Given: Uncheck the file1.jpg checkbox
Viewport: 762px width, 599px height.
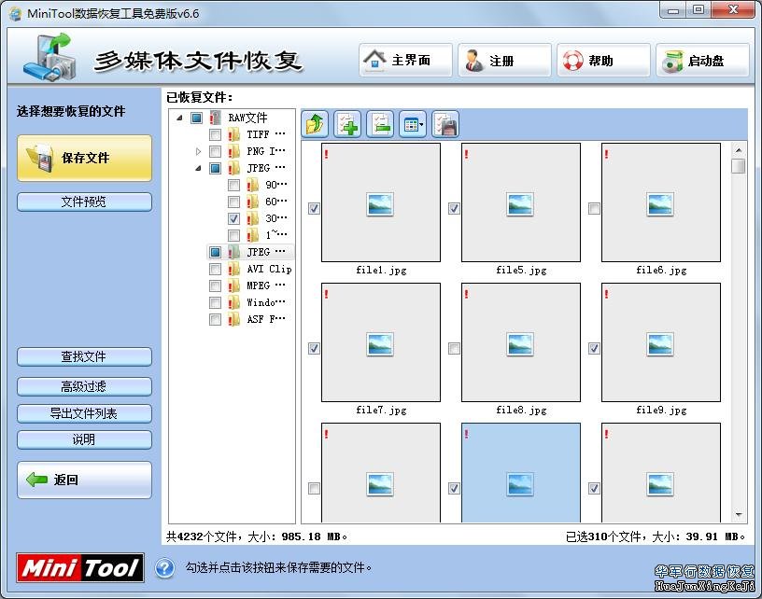Looking at the screenshot, I should (314, 209).
